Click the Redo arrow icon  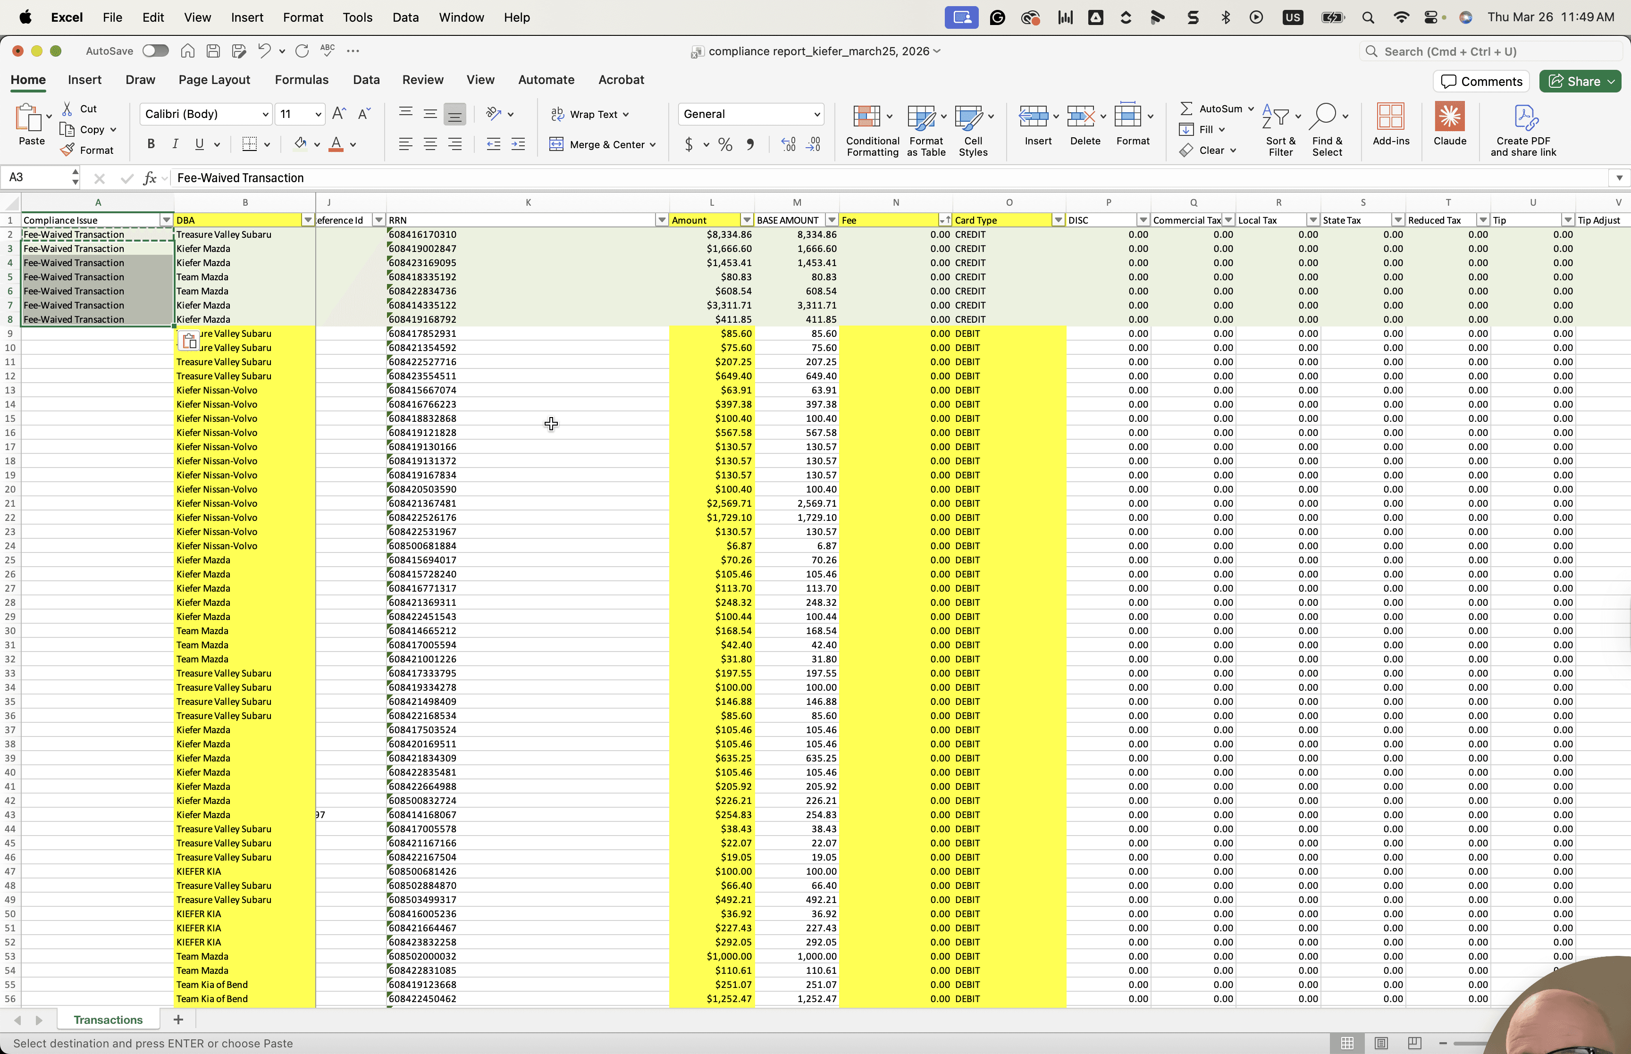click(301, 50)
